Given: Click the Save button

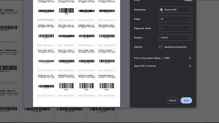Looking at the screenshot, I should (186, 100).
